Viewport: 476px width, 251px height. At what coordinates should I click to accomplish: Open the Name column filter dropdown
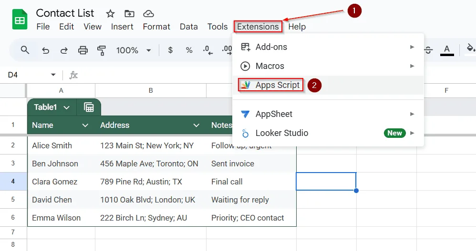(x=85, y=125)
